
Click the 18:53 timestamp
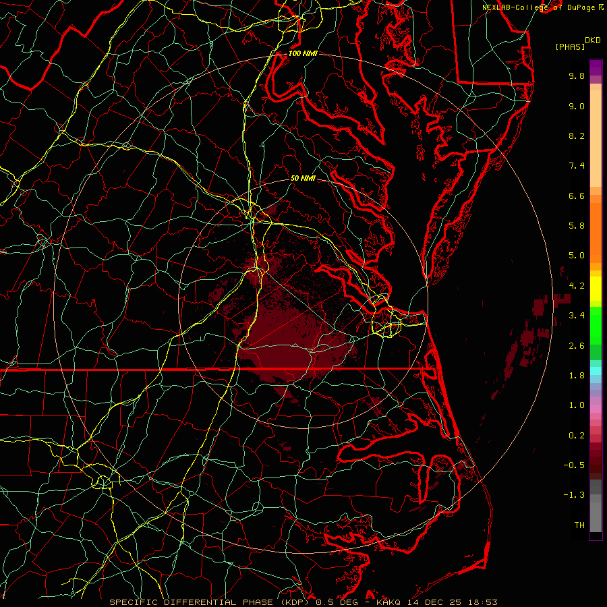[482, 602]
